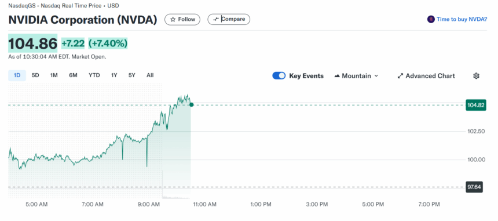This screenshot has height=221, width=498.
Task: Click the 97.64 previous close label
Action: [x=474, y=187]
